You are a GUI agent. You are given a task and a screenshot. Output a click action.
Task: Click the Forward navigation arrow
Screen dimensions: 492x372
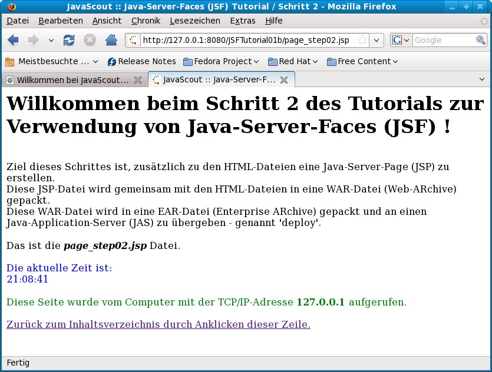point(34,40)
